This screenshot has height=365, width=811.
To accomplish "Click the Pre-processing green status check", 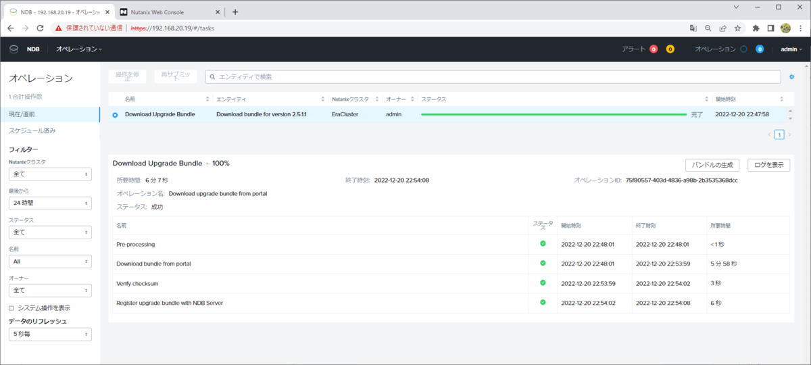I will [543, 243].
